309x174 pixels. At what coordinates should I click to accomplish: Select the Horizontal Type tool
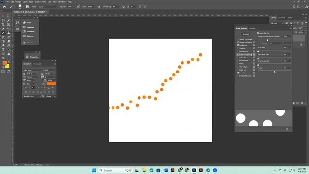(3, 50)
